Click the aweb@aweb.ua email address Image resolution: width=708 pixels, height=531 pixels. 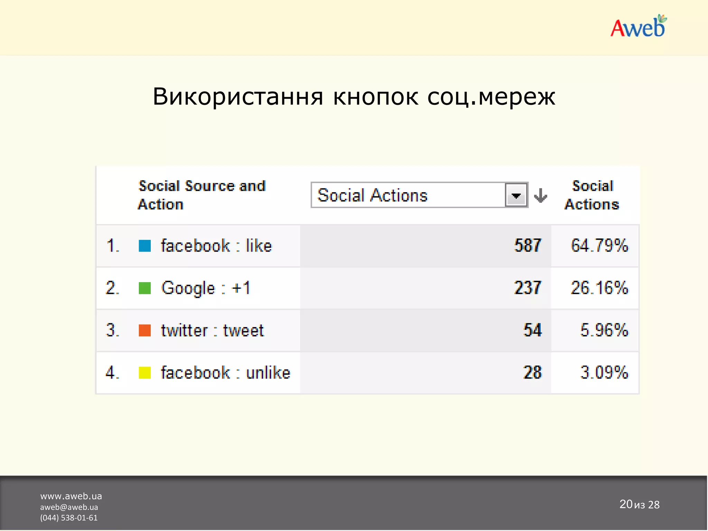pos(69,507)
